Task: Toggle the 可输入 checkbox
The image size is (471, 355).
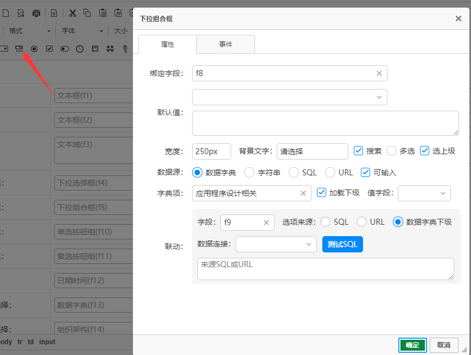Action: (x=365, y=172)
